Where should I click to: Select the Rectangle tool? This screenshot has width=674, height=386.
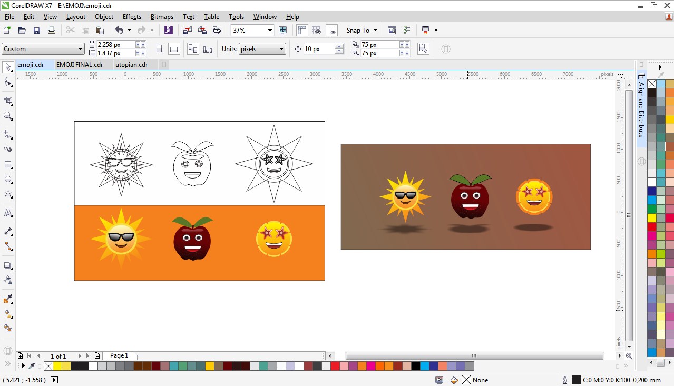tap(8, 164)
